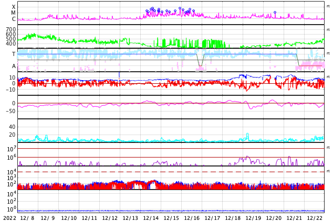Click the "10^3" axis label
This screenshot has height=222, width=333.
(12, 178)
